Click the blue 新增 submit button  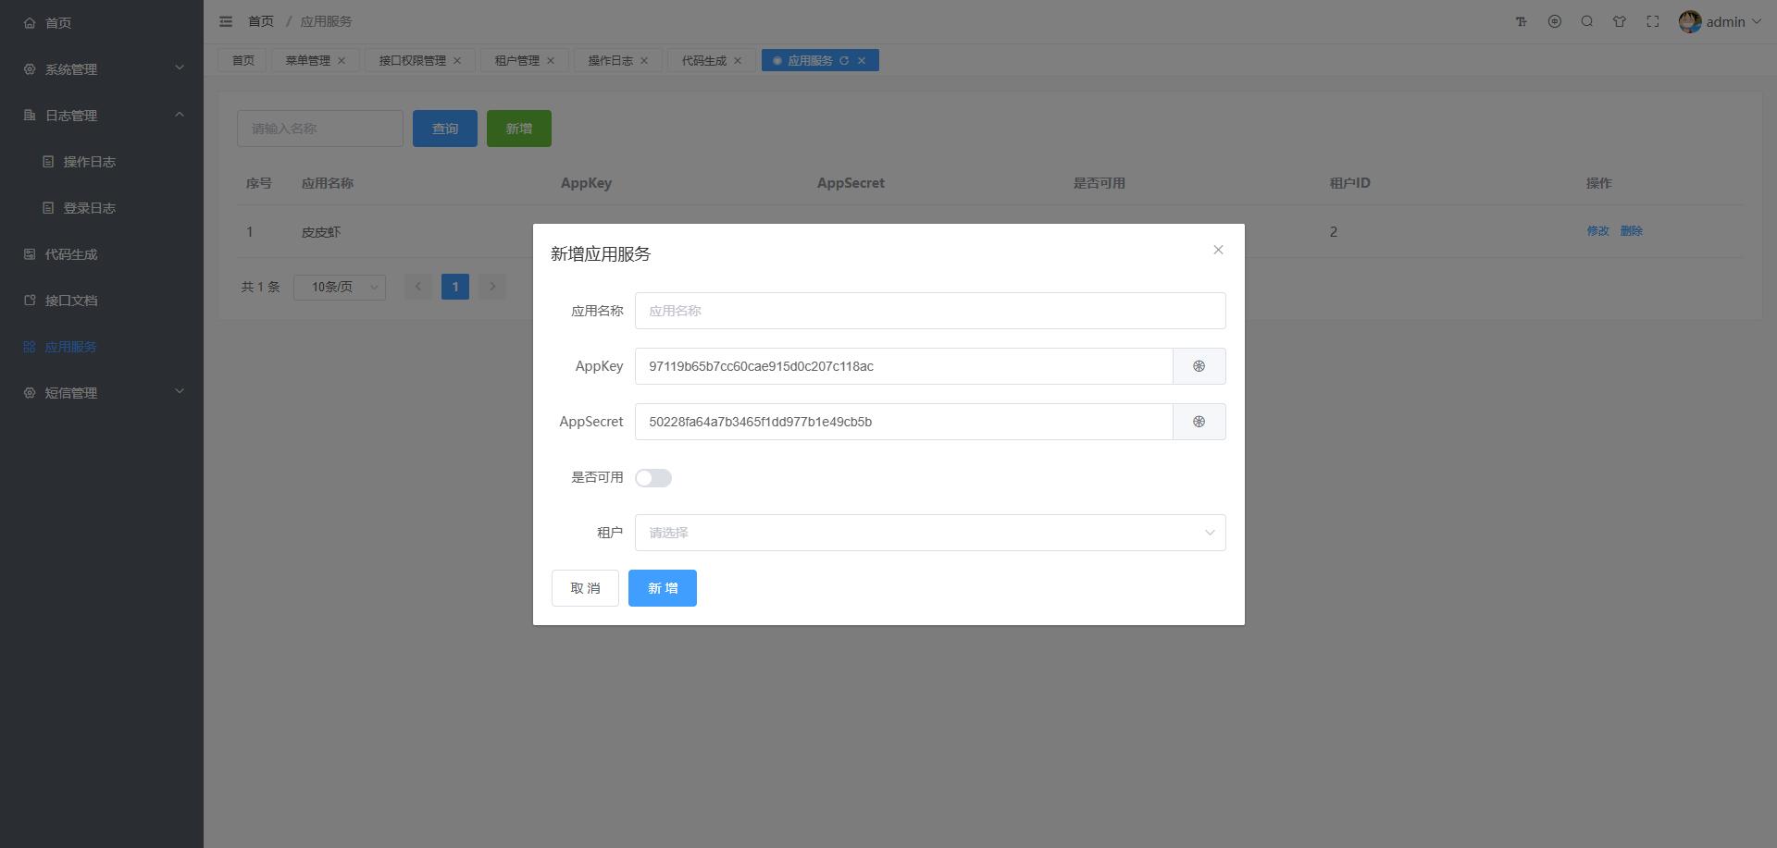[x=663, y=588]
